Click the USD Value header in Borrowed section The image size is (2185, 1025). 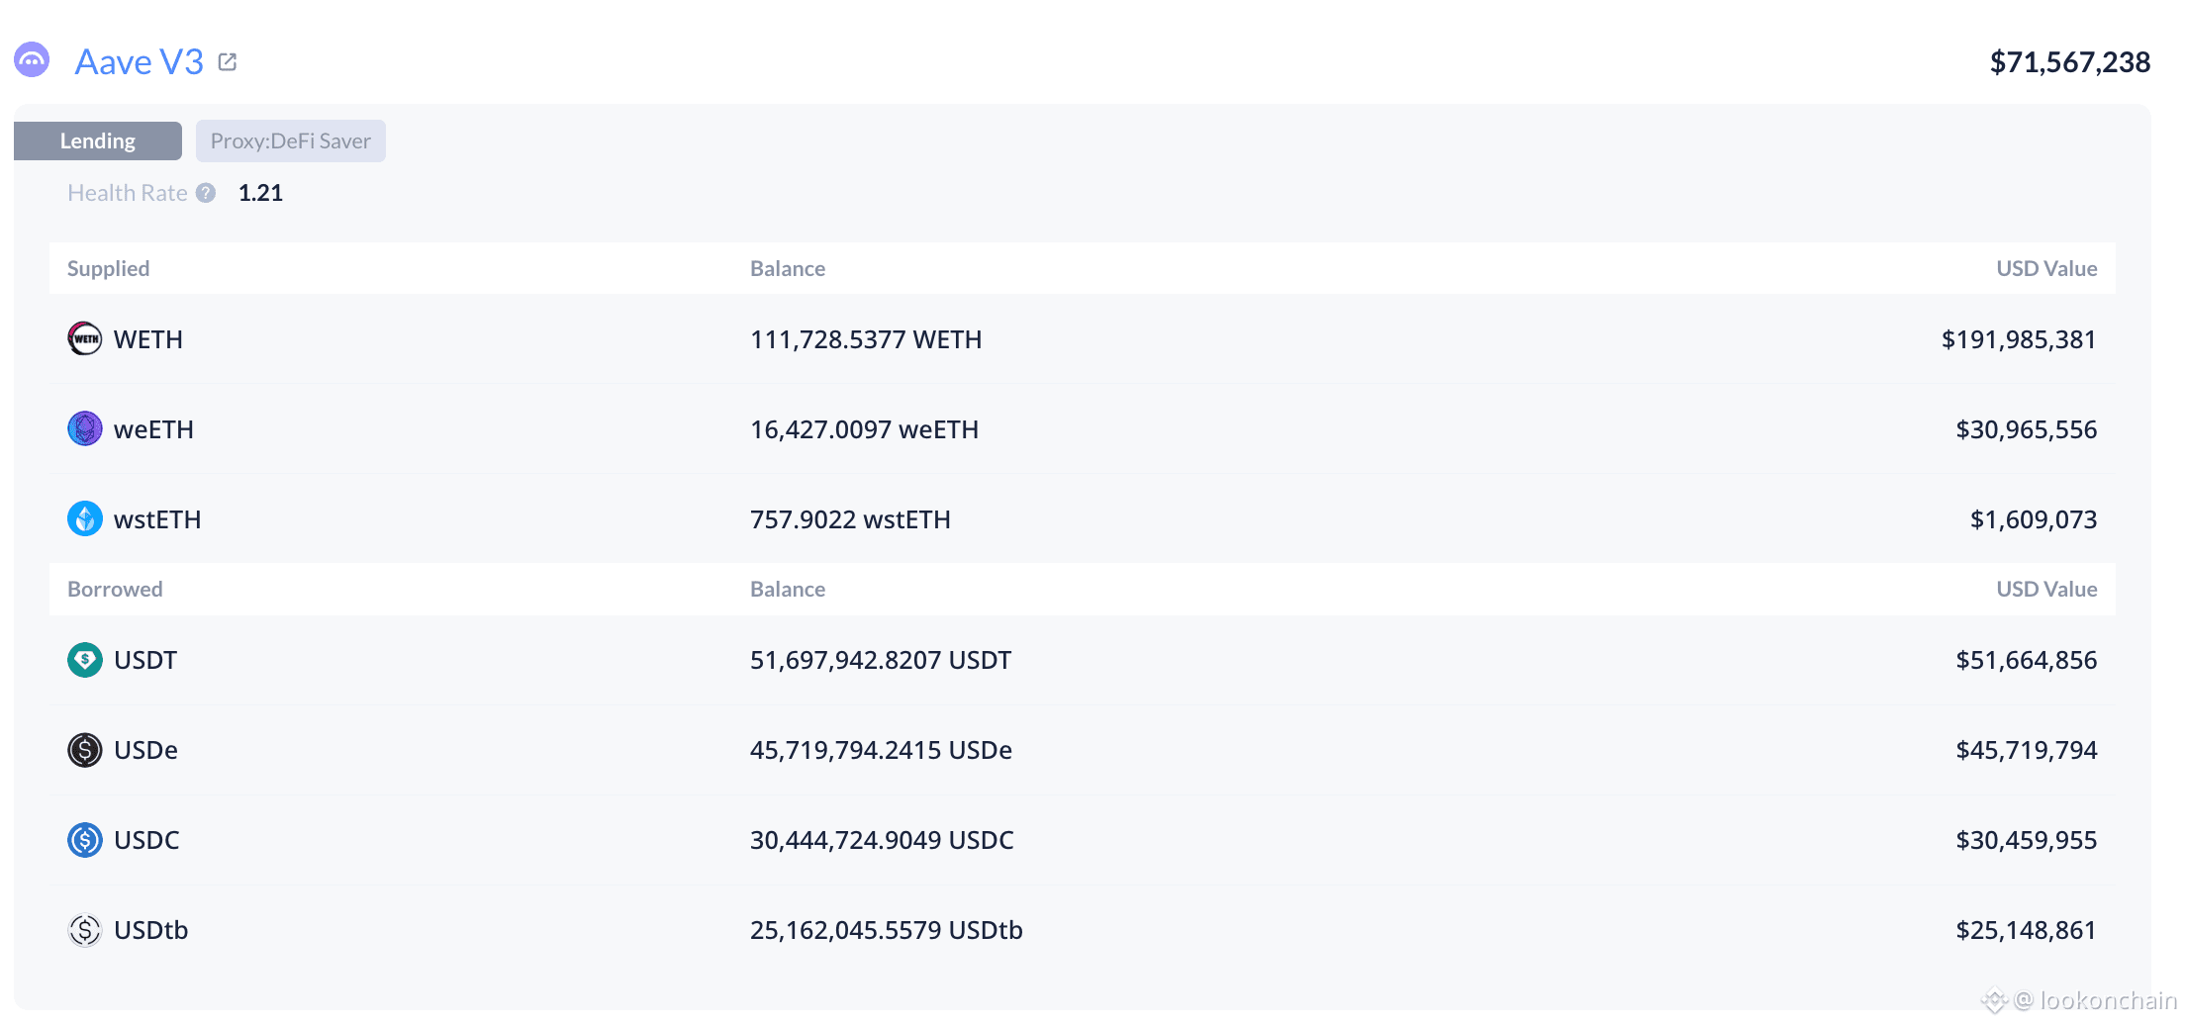pyautogui.click(x=2046, y=590)
